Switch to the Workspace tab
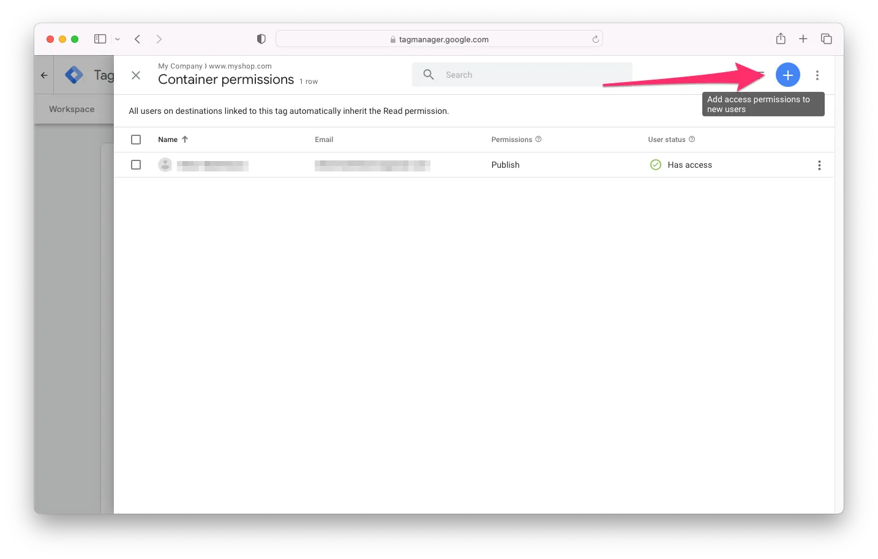Screen dimensions: 878x559 coord(72,109)
